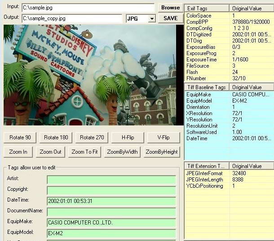This screenshot has width=274, height=241.
Task: Select the JPEGInterLength row
Action: tap(229, 180)
